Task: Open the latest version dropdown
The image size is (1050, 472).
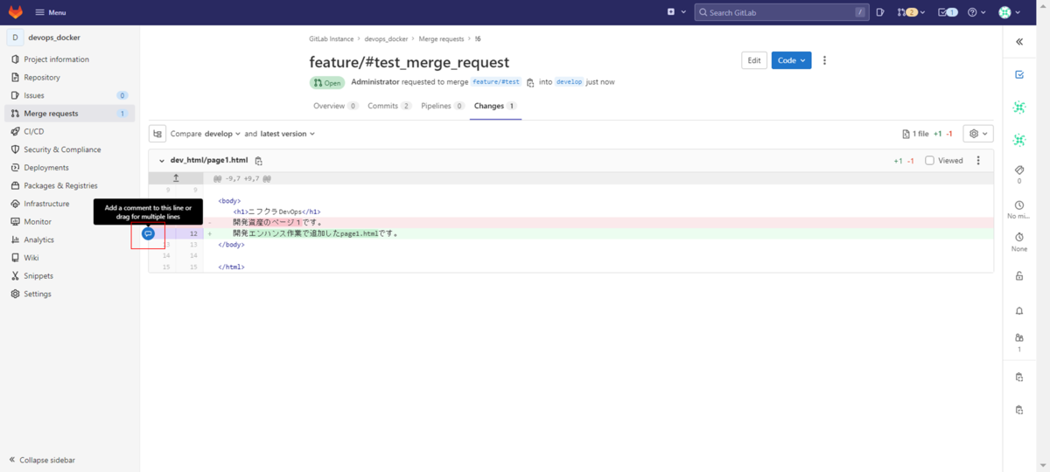Action: coord(287,134)
